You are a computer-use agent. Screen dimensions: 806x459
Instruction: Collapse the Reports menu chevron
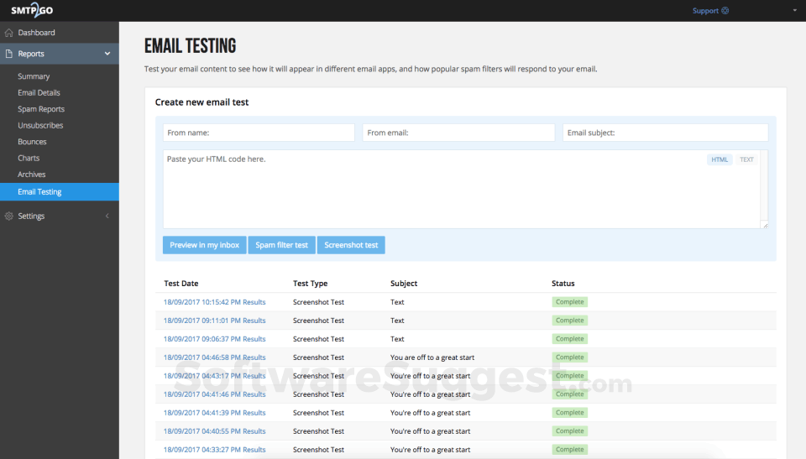point(107,54)
